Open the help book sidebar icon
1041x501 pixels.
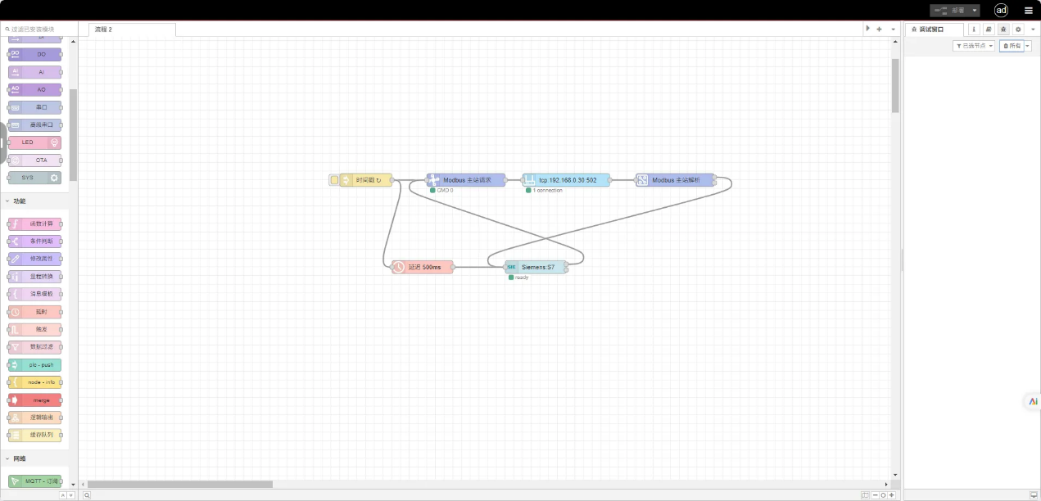coord(989,29)
